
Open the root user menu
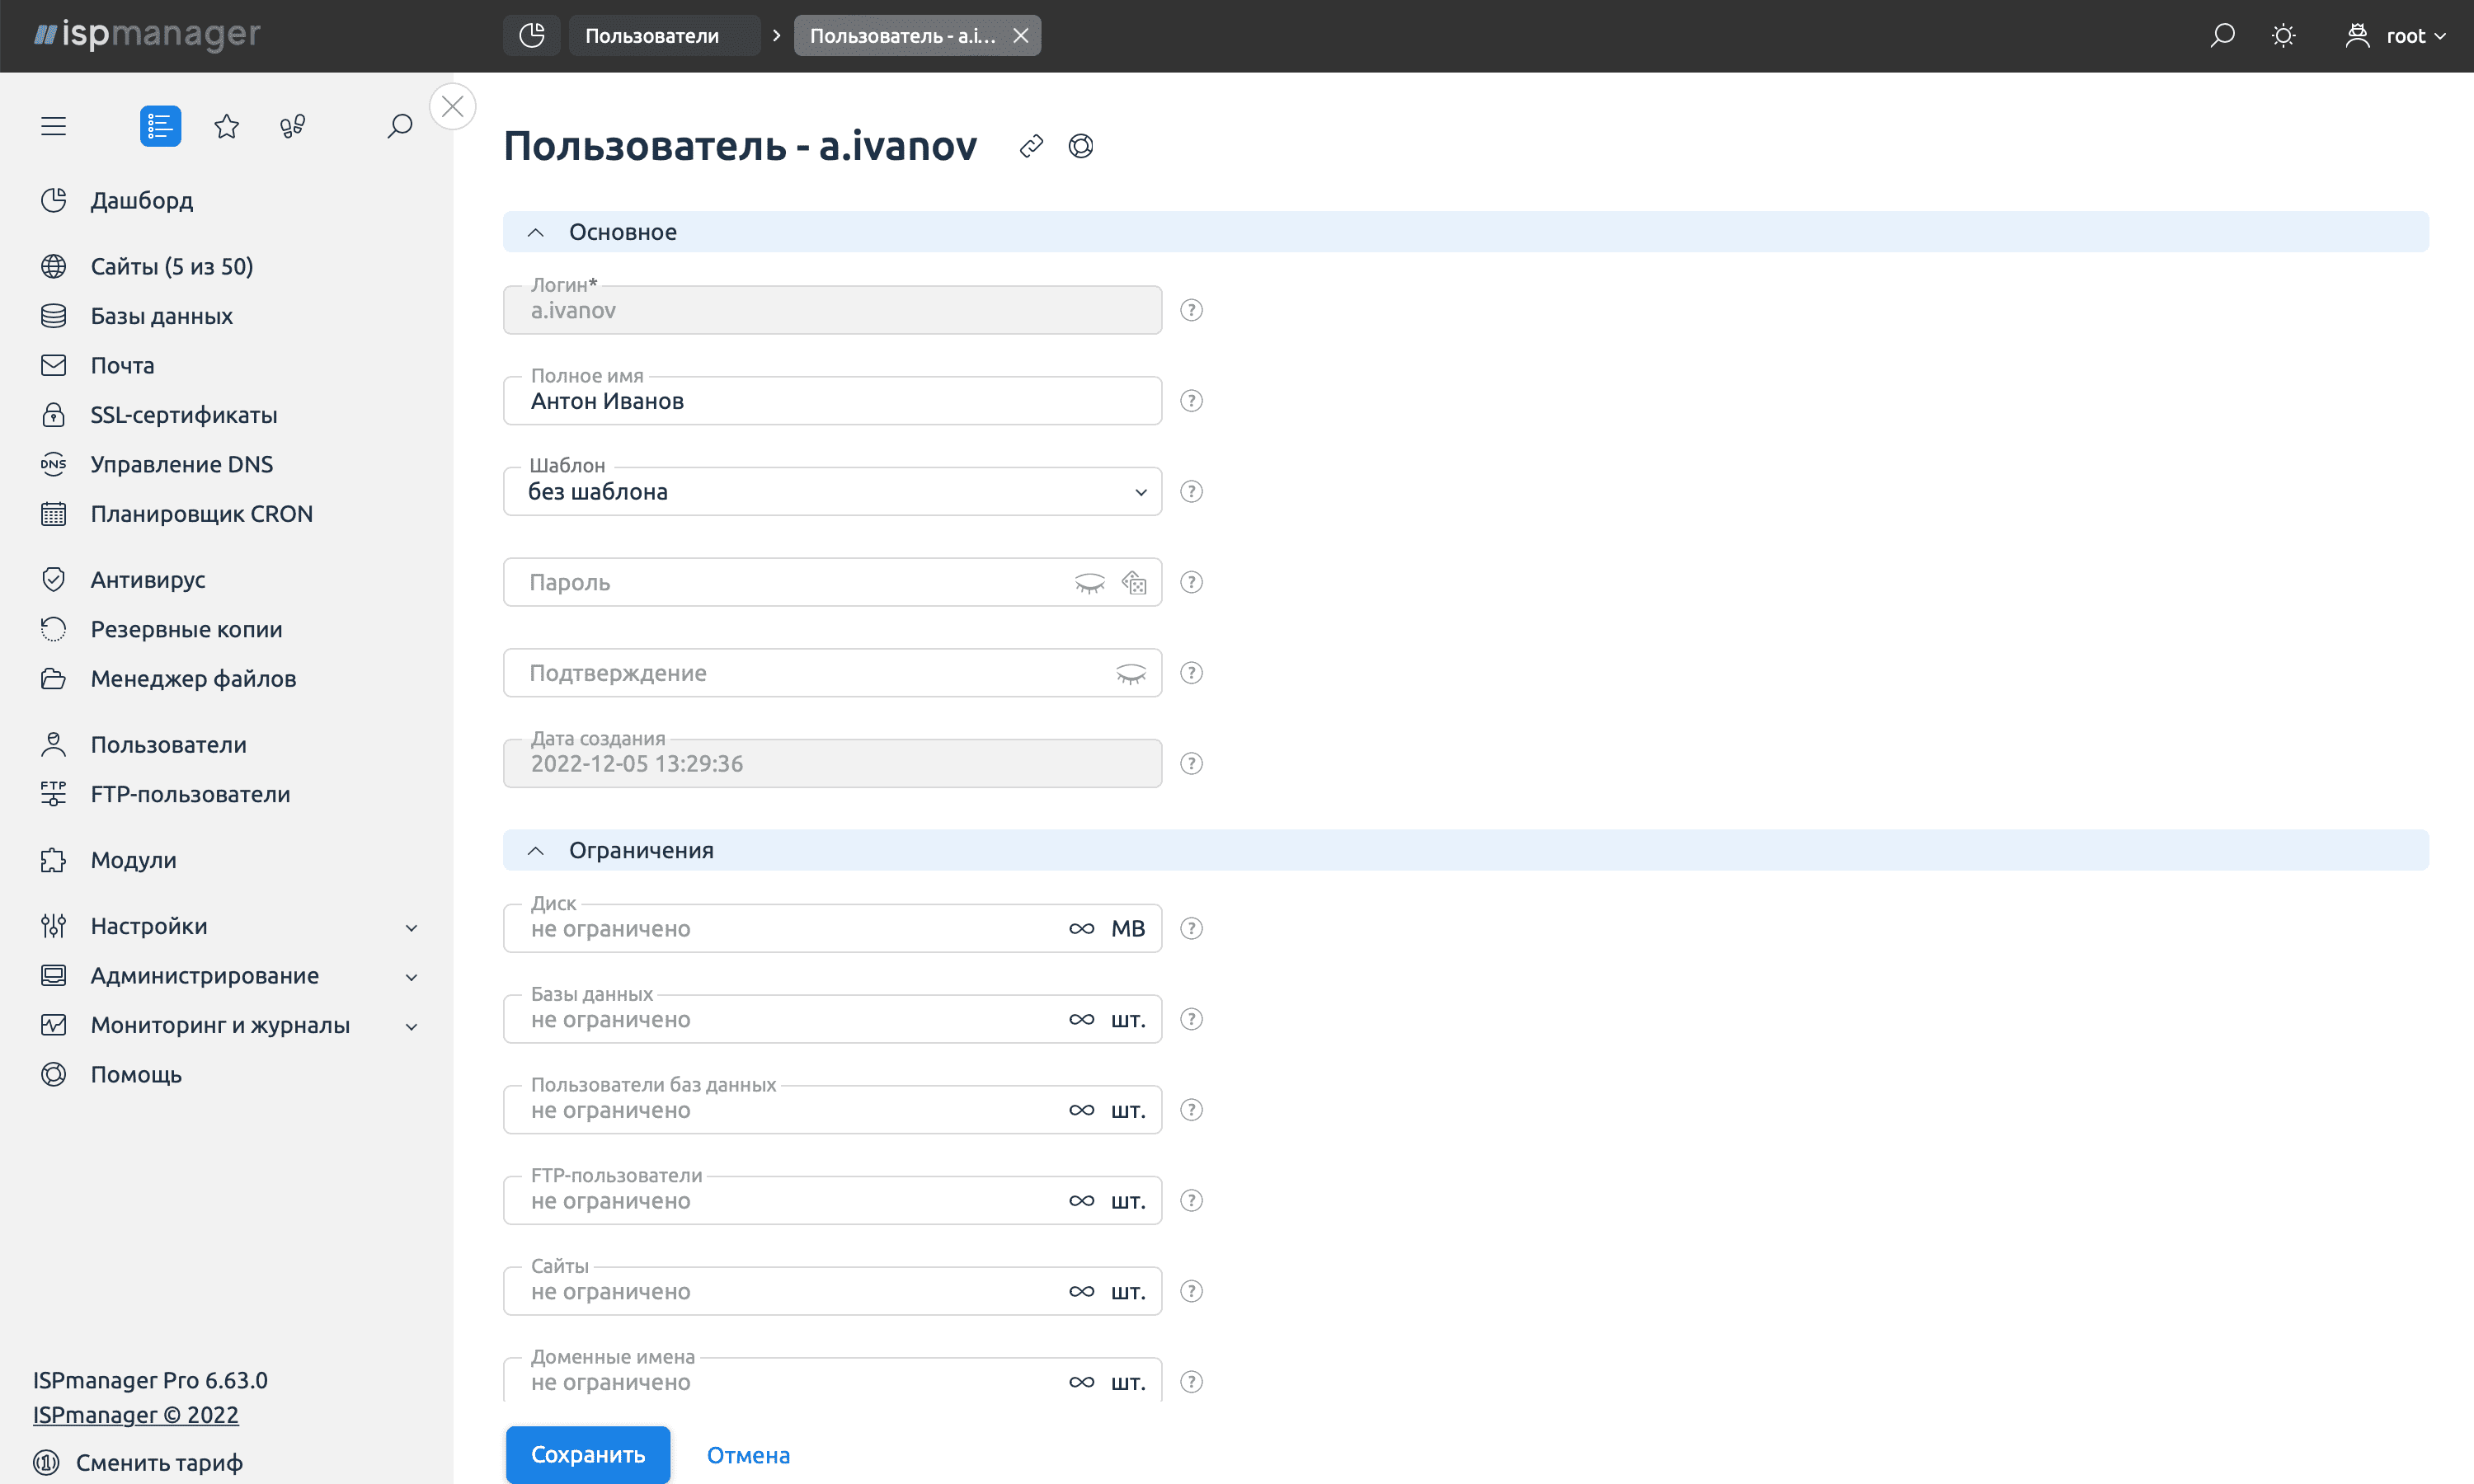click(2396, 36)
